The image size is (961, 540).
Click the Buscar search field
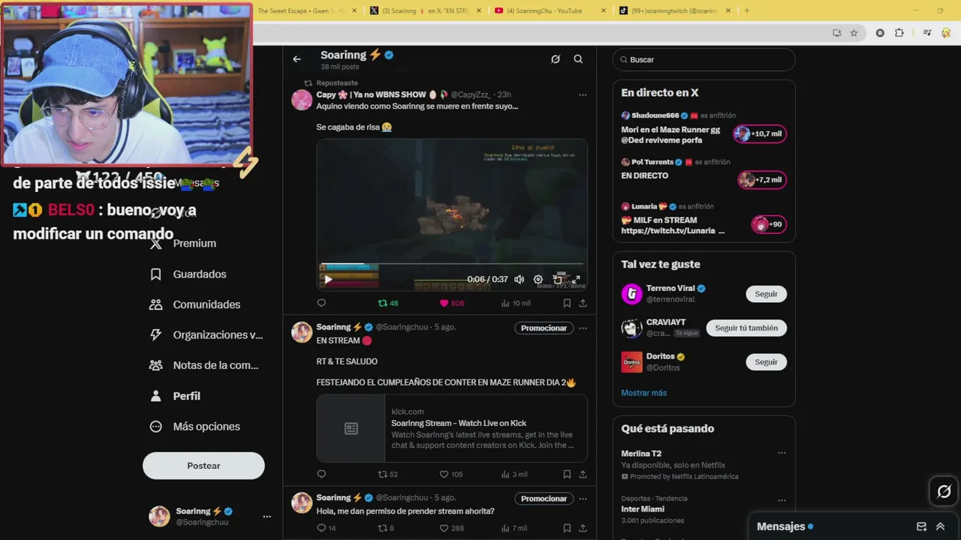point(703,59)
